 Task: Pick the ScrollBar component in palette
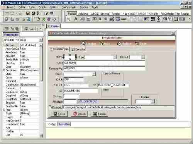point(124,19)
